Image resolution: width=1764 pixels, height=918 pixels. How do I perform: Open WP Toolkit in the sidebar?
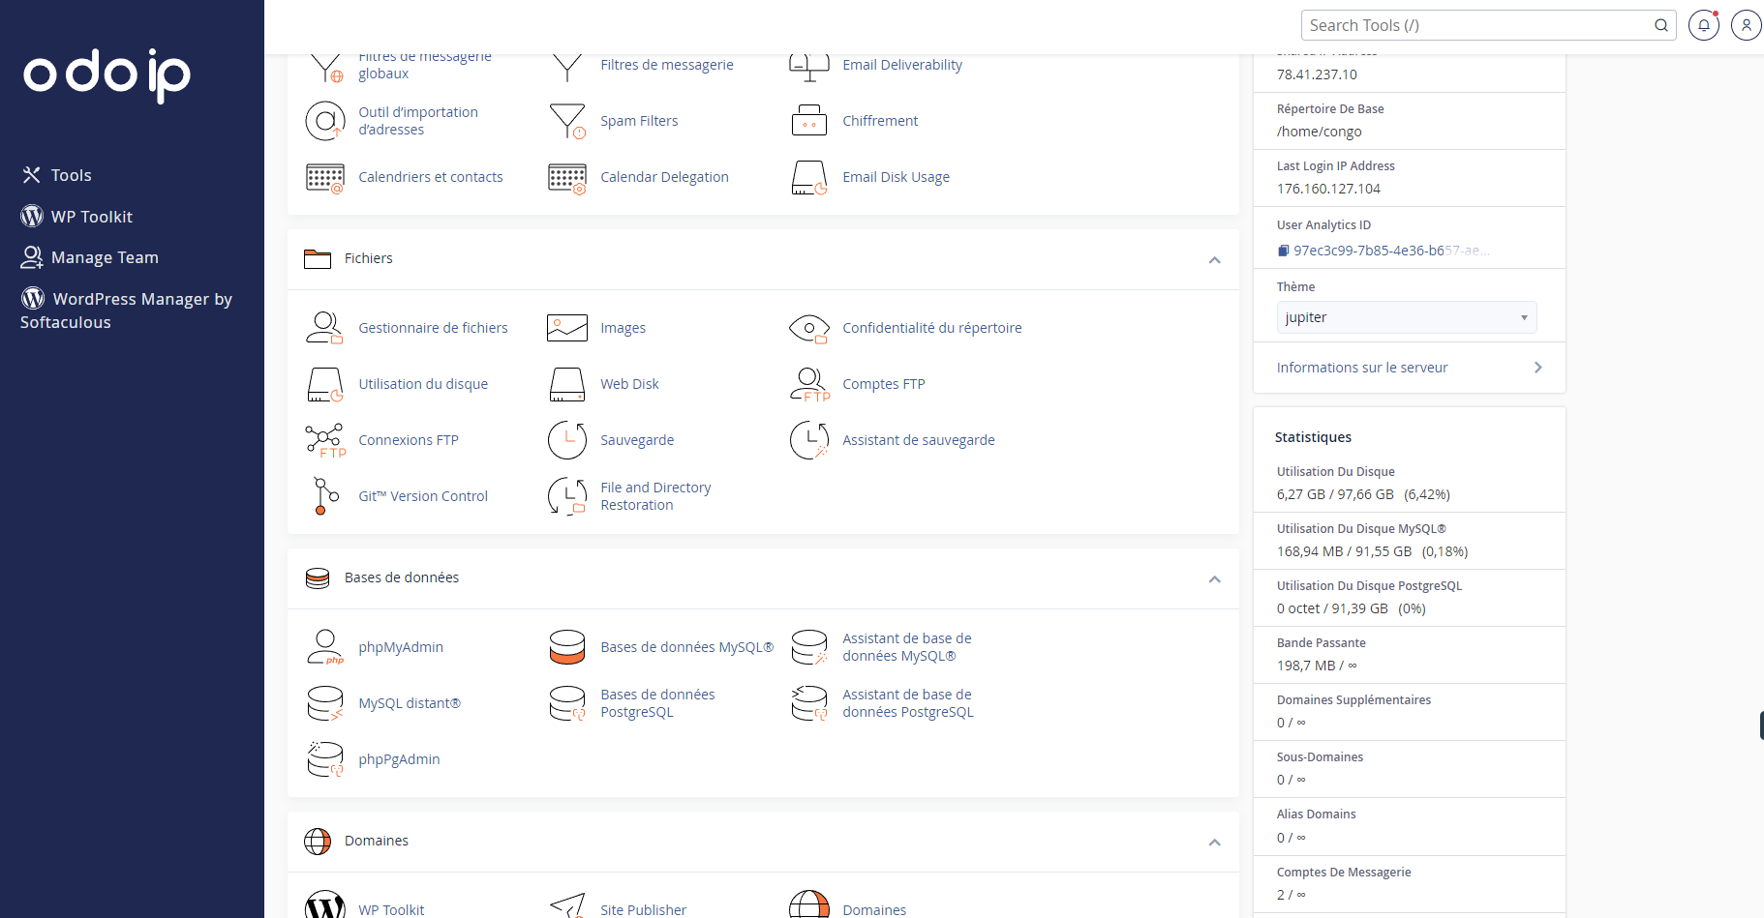coord(91,217)
